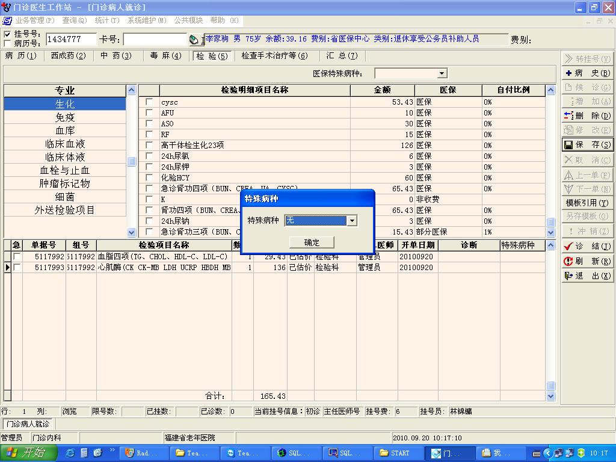Check the ASO test item checkbox
Viewport: 616px width, 462px height.
click(x=149, y=123)
